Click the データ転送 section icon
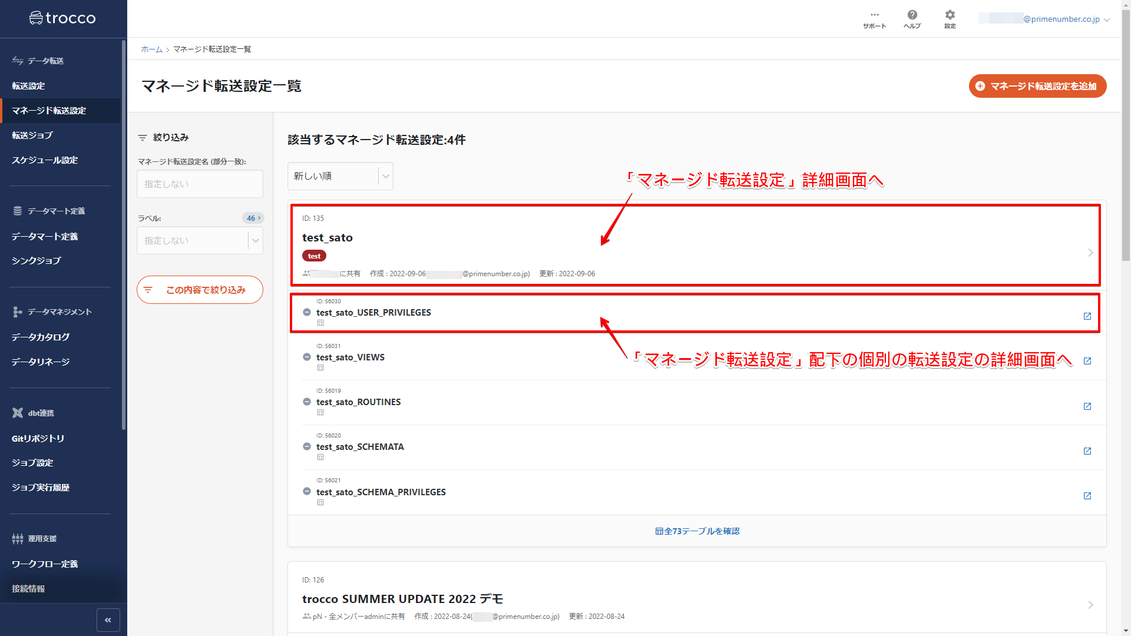 coord(18,61)
